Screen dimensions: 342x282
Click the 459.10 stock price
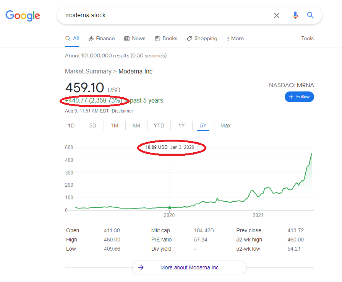click(84, 88)
